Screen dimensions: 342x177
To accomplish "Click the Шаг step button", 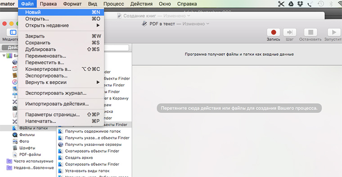I will tap(290, 32).
